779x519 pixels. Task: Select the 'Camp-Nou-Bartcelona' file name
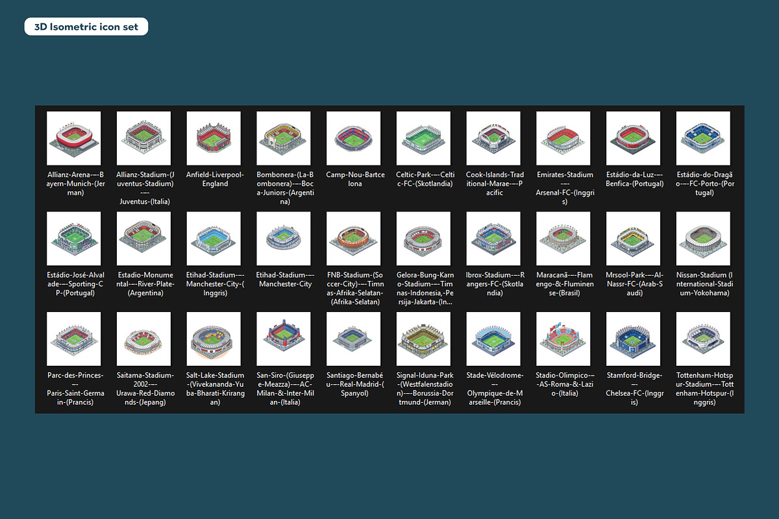pos(354,179)
